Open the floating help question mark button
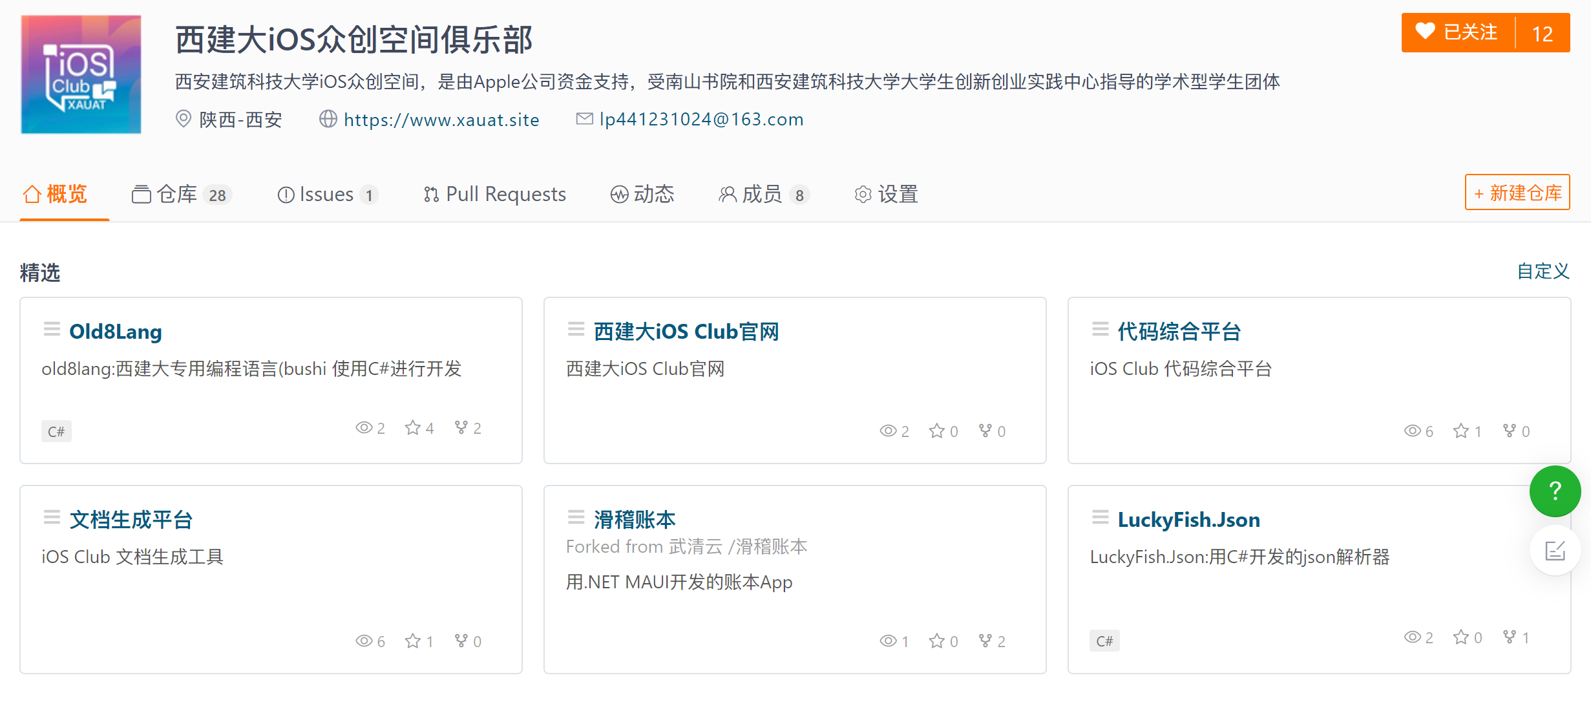The width and height of the screenshot is (1591, 704). point(1555,491)
